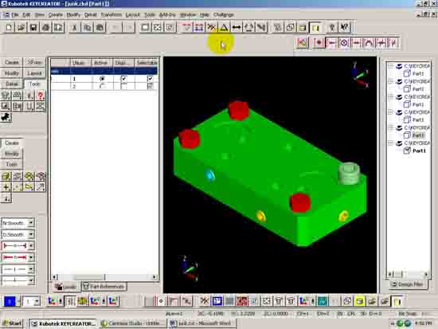The width and height of the screenshot is (438, 329).
Task: Click the double-arrow icon in top toolbar
Action: [237, 27]
